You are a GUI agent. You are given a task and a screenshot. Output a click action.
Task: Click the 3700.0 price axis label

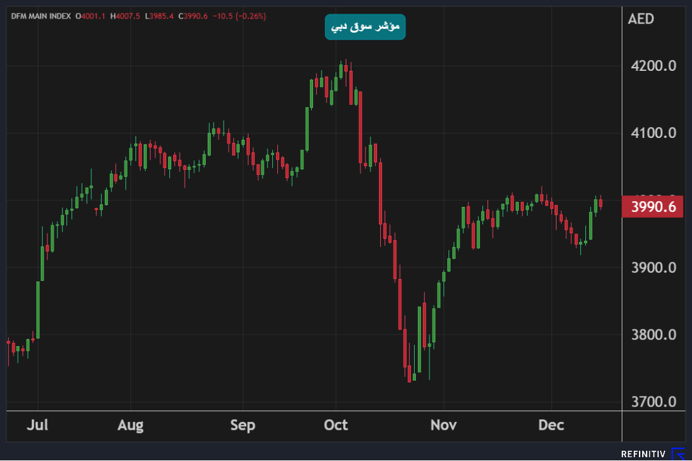click(x=653, y=402)
